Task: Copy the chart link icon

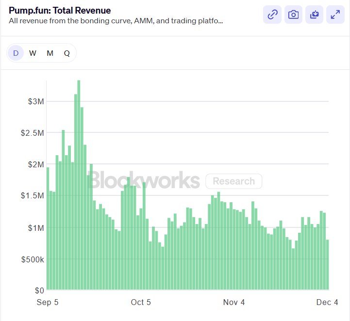Action: [x=272, y=15]
